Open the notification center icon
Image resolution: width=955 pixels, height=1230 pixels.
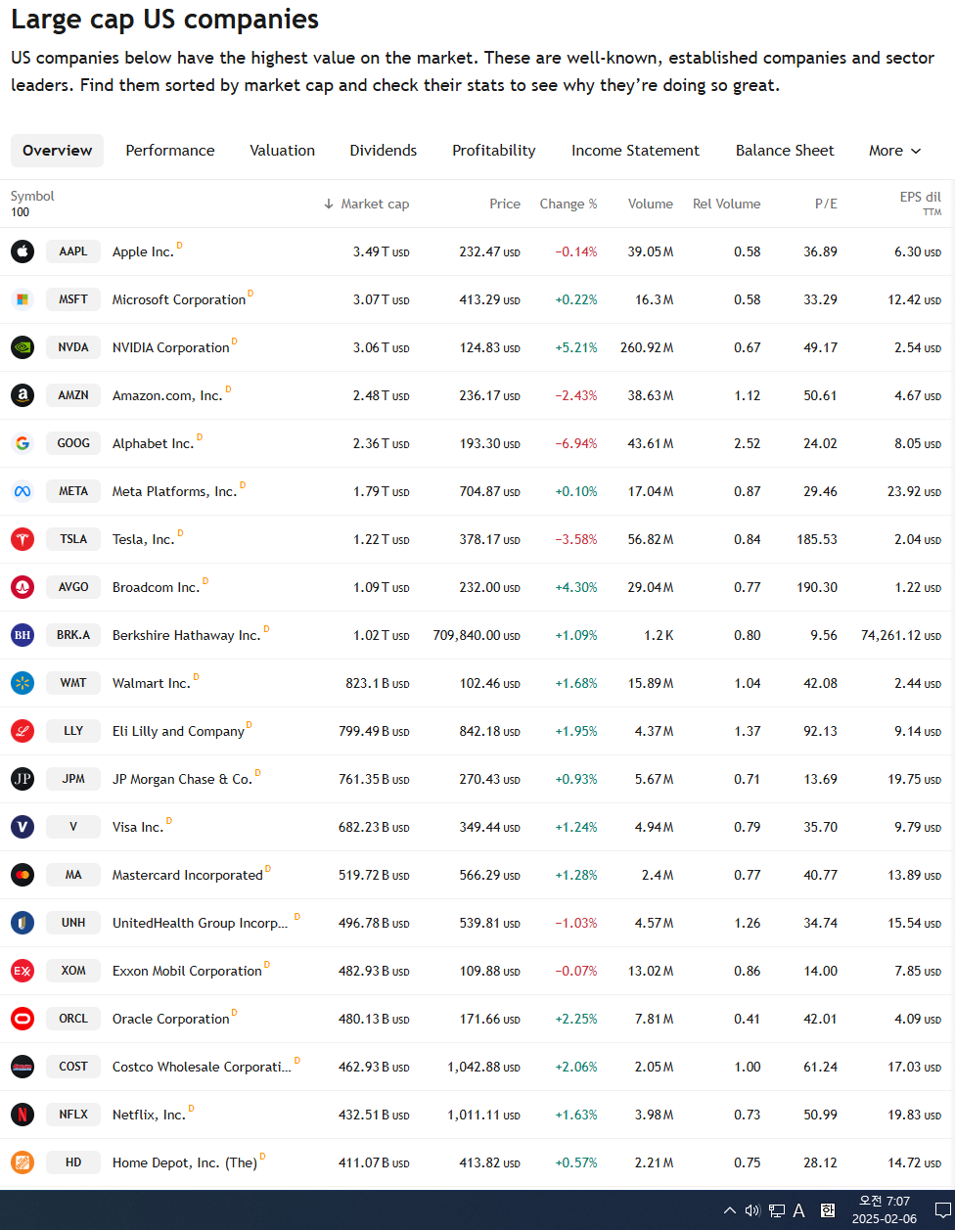pos(943,1210)
